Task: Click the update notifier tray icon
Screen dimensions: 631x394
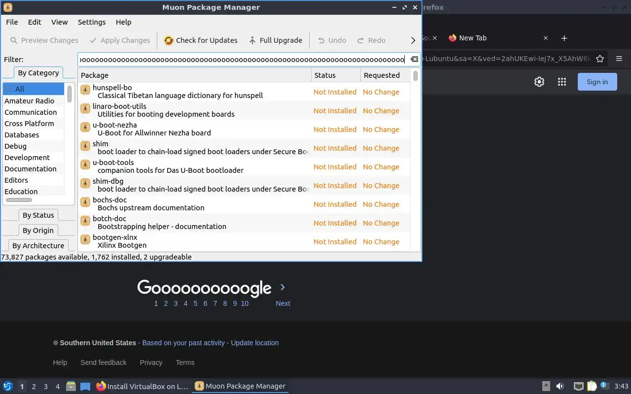Action: [604, 386]
